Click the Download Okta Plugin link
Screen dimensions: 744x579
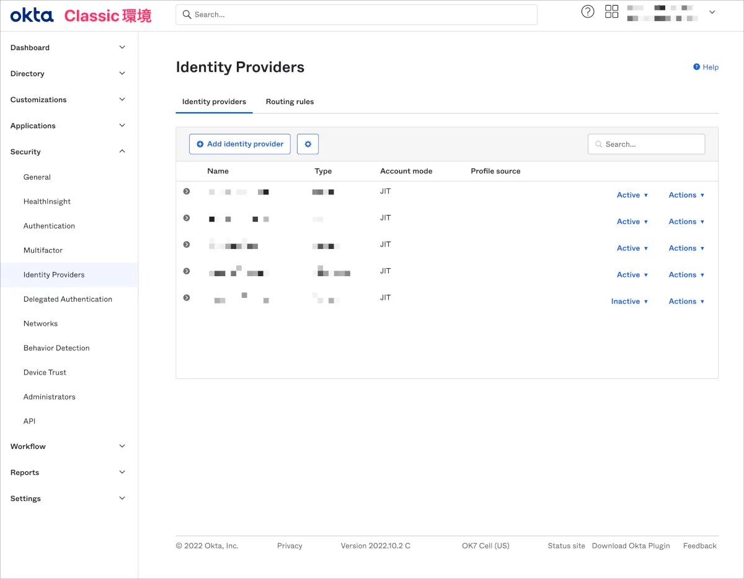(631, 546)
